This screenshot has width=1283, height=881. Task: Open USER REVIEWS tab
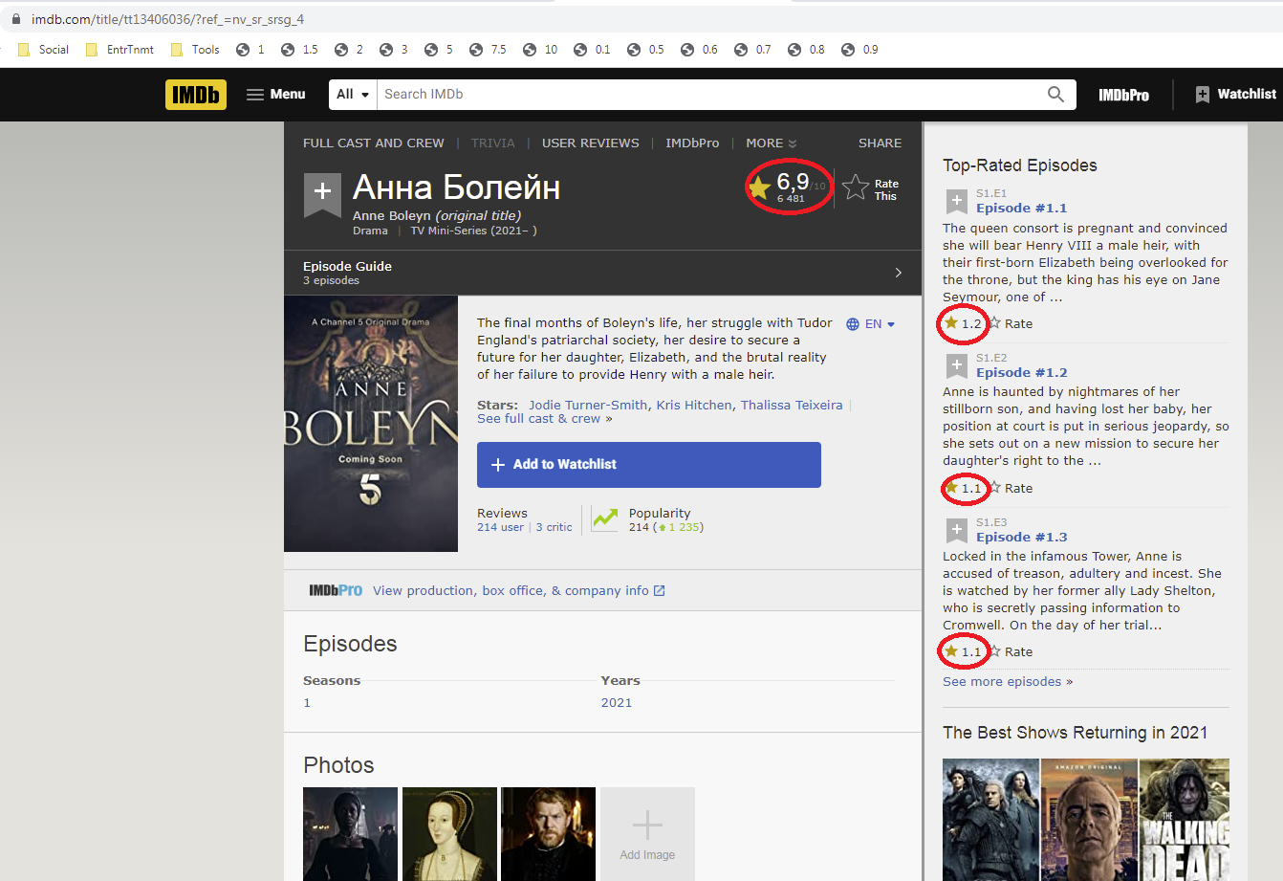click(591, 143)
